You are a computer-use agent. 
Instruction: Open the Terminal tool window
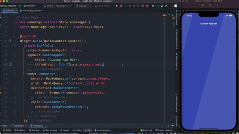point(34,130)
